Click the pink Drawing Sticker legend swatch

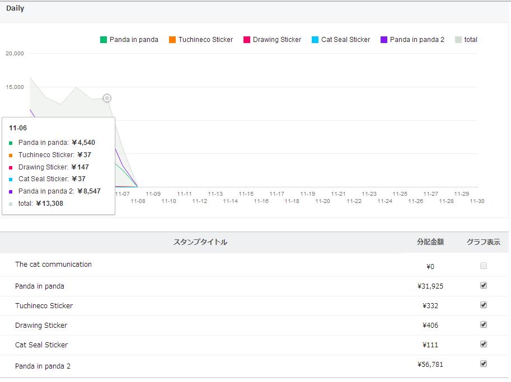tap(246, 40)
